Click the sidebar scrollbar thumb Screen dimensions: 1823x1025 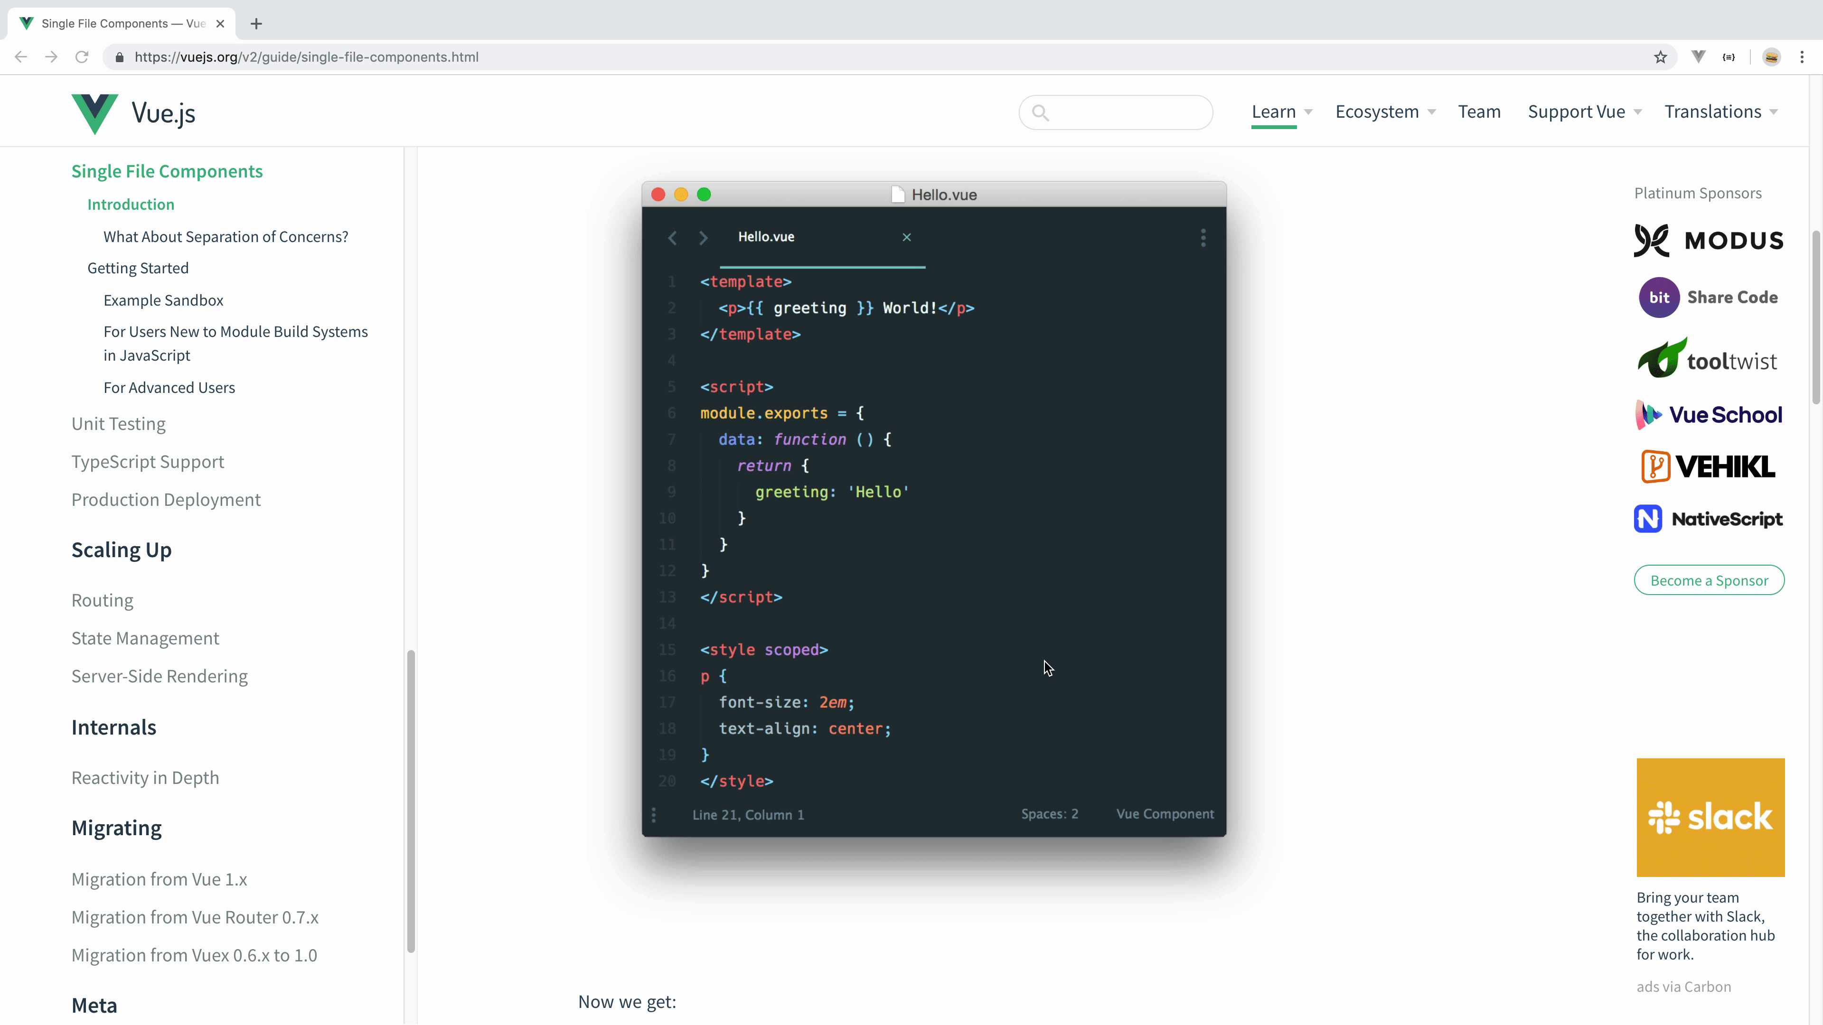(411, 801)
